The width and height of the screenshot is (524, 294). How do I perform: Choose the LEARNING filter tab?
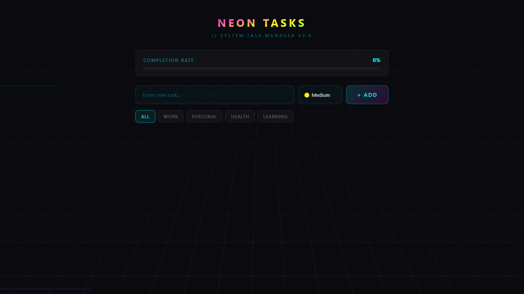pos(275,116)
